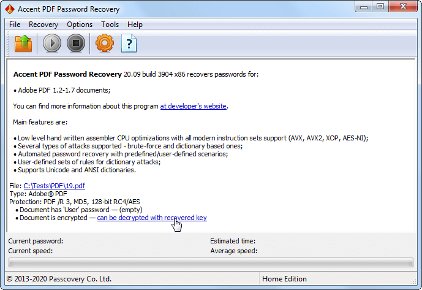Click the window resize grip in status bar
The height and width of the screenshot is (290, 422).
pyautogui.click(x=413, y=281)
